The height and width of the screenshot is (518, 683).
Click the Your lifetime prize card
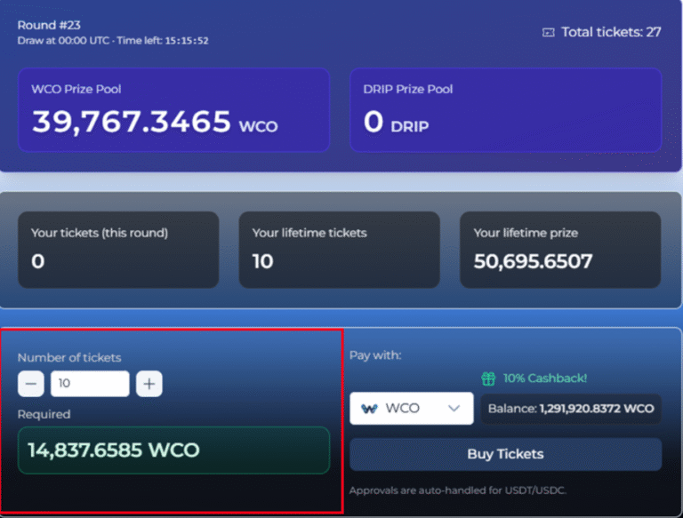(559, 250)
